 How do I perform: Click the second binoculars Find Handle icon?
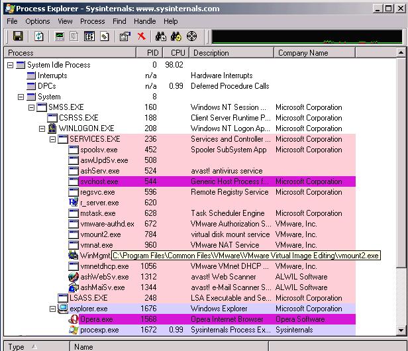point(176,36)
